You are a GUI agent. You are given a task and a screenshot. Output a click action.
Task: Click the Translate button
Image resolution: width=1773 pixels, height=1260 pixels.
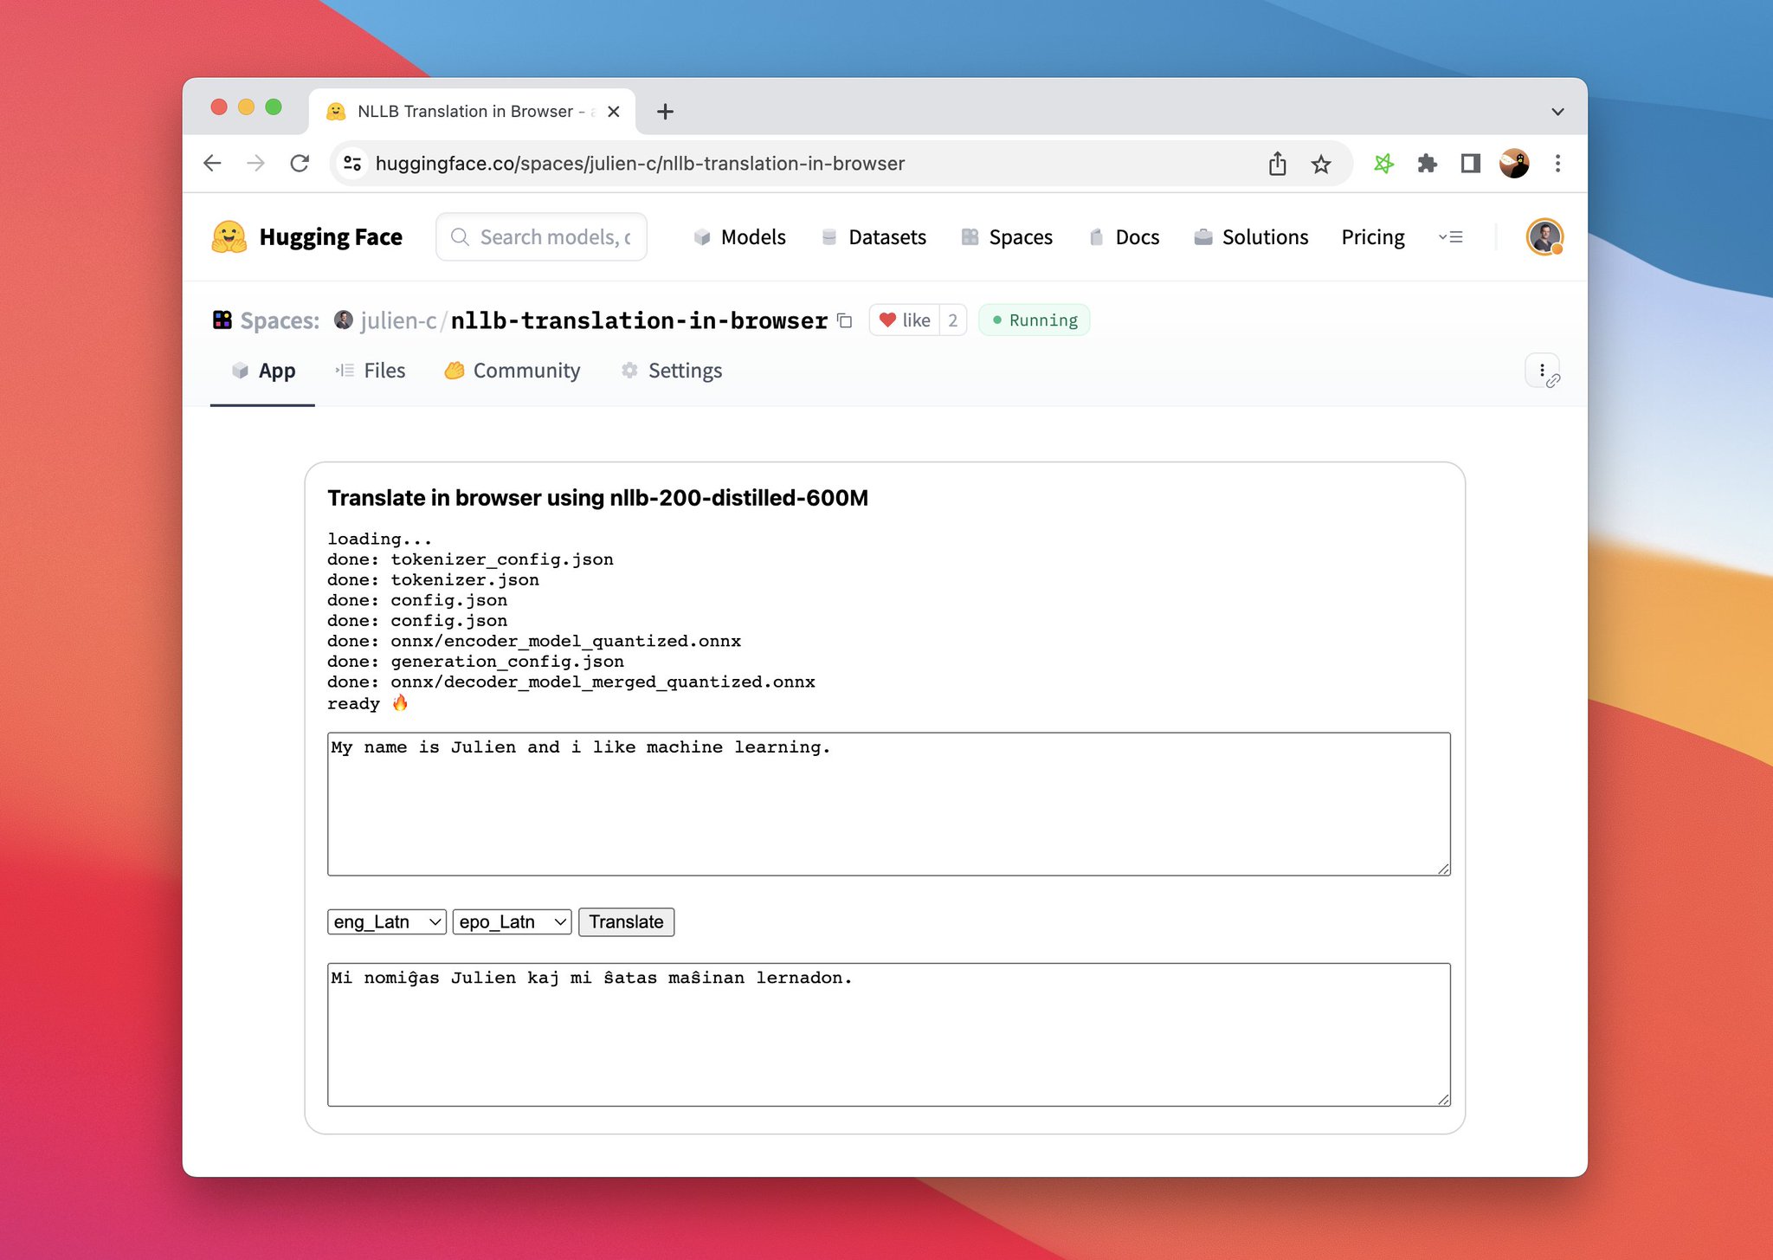click(x=626, y=922)
